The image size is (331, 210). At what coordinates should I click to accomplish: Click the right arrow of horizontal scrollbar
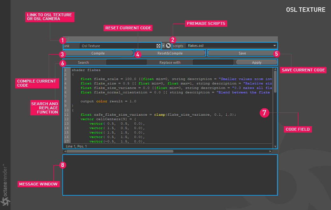271,151
